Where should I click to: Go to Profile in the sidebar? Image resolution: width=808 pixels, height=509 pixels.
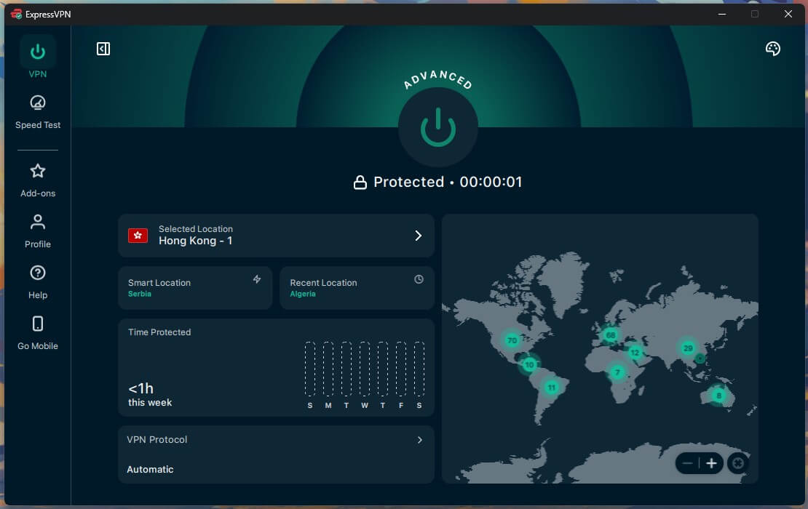(38, 231)
